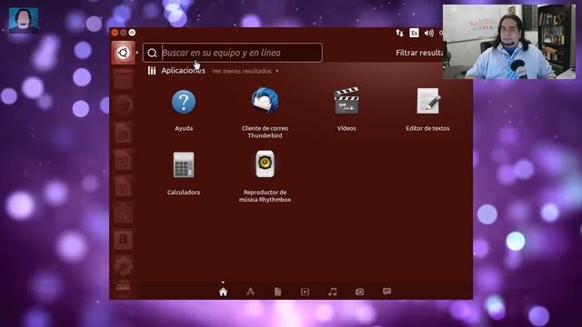Collapse with Ver menos resultados
Image resolution: width=582 pixels, height=327 pixels.
246,71
